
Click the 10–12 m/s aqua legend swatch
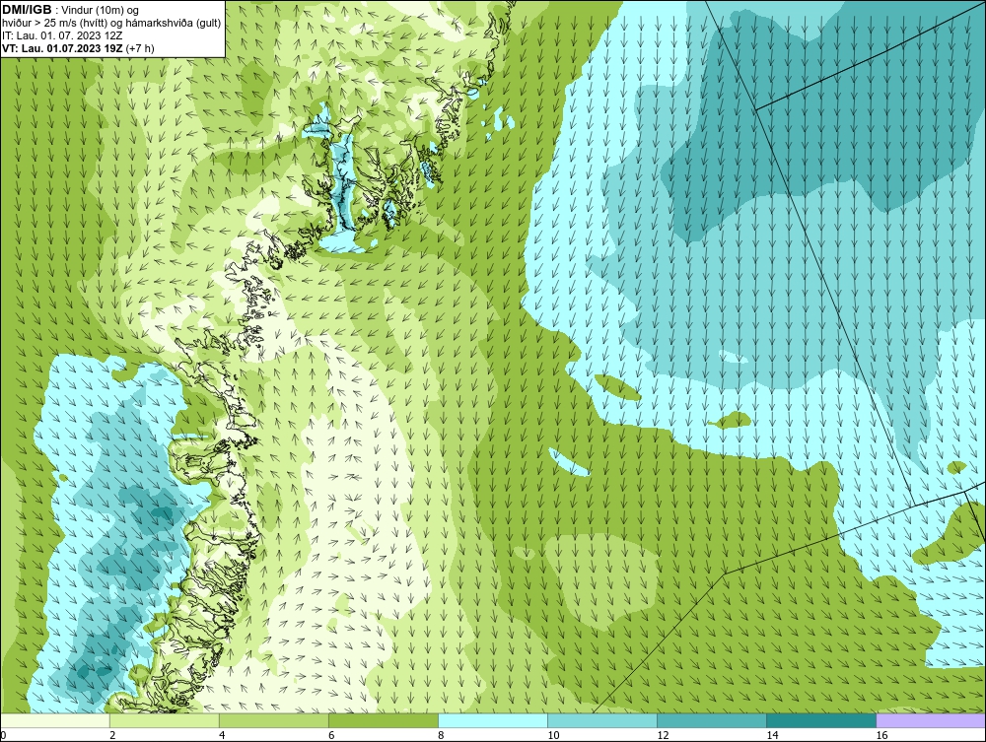click(x=602, y=720)
